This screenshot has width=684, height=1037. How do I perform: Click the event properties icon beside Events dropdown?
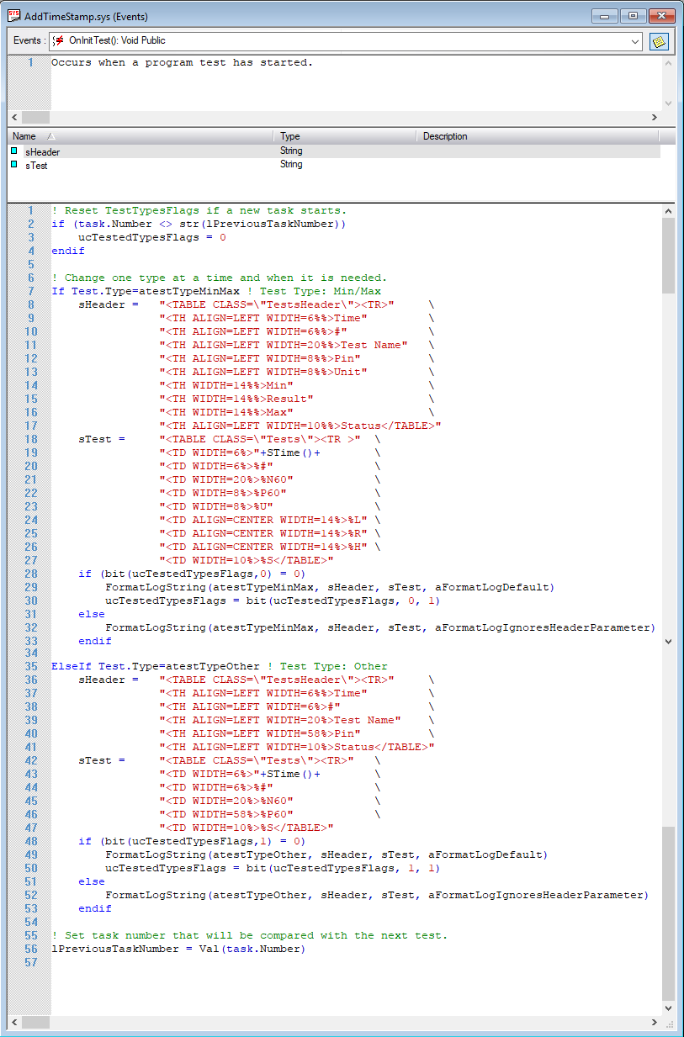659,40
